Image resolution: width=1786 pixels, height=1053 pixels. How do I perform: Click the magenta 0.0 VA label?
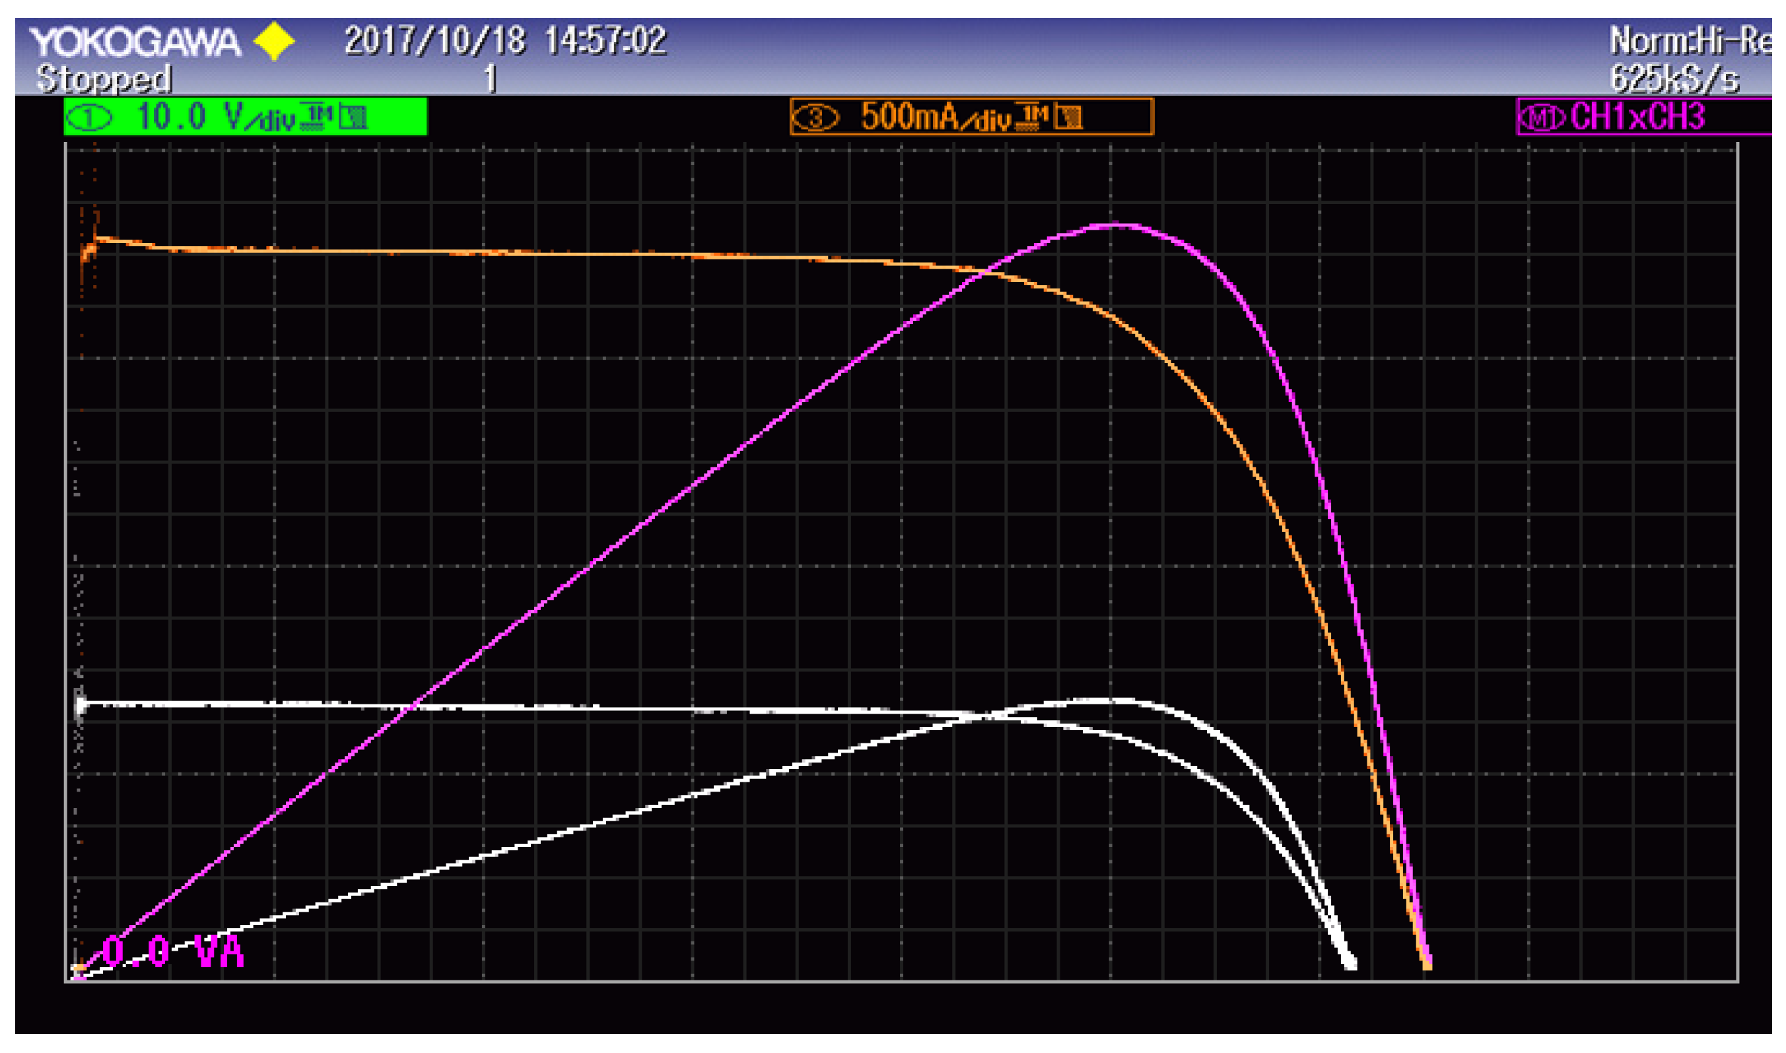point(172,953)
